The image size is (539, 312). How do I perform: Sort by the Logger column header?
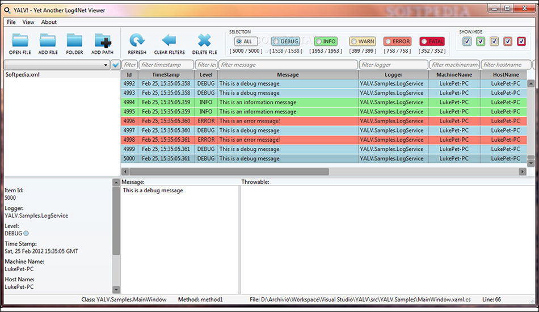click(393, 74)
